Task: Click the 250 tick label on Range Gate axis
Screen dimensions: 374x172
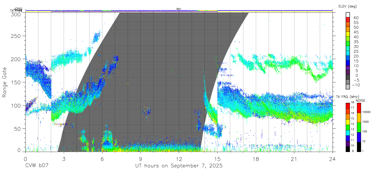Action: (16, 36)
